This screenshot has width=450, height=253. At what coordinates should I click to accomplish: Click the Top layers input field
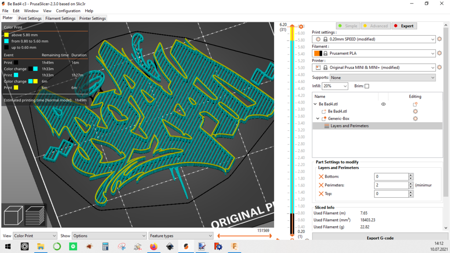(x=391, y=194)
